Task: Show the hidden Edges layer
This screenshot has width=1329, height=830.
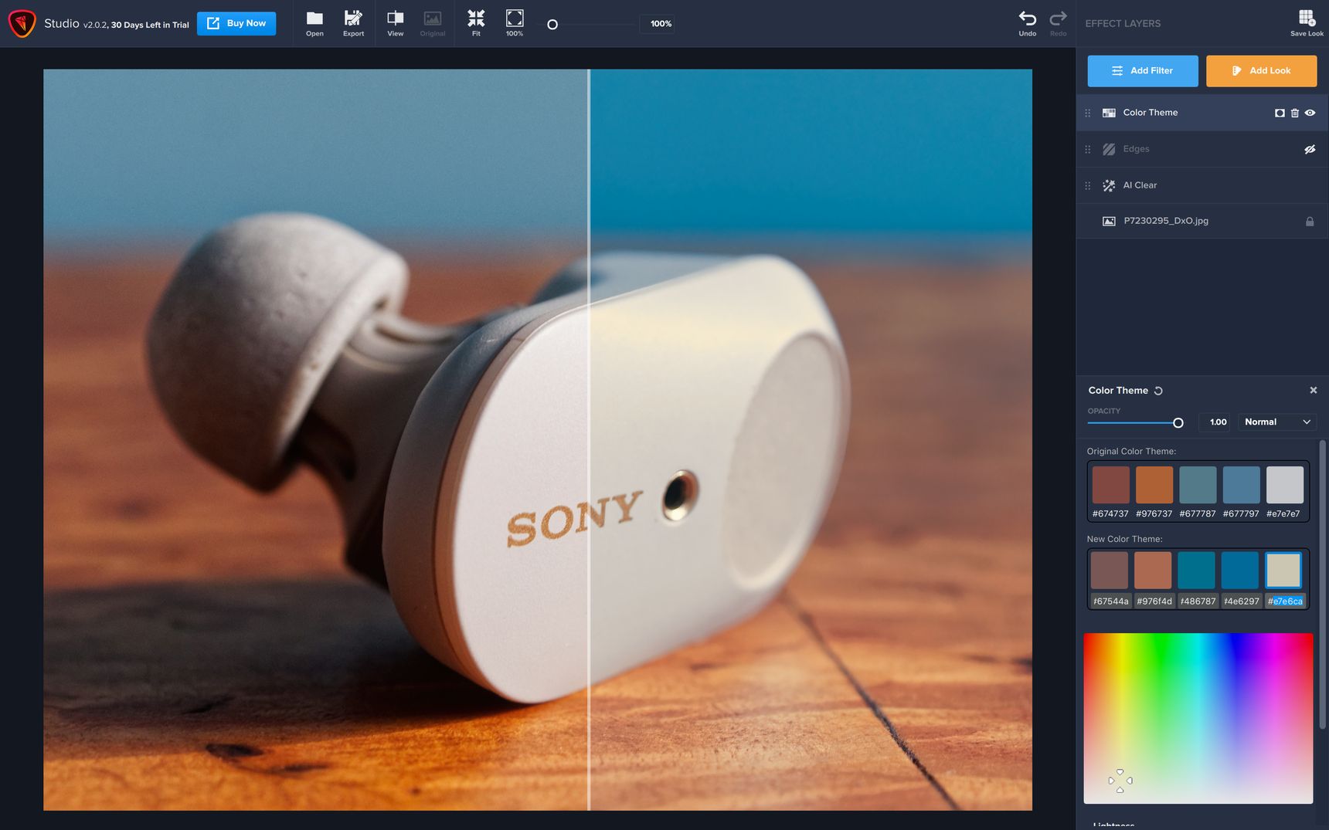Action: (x=1310, y=149)
